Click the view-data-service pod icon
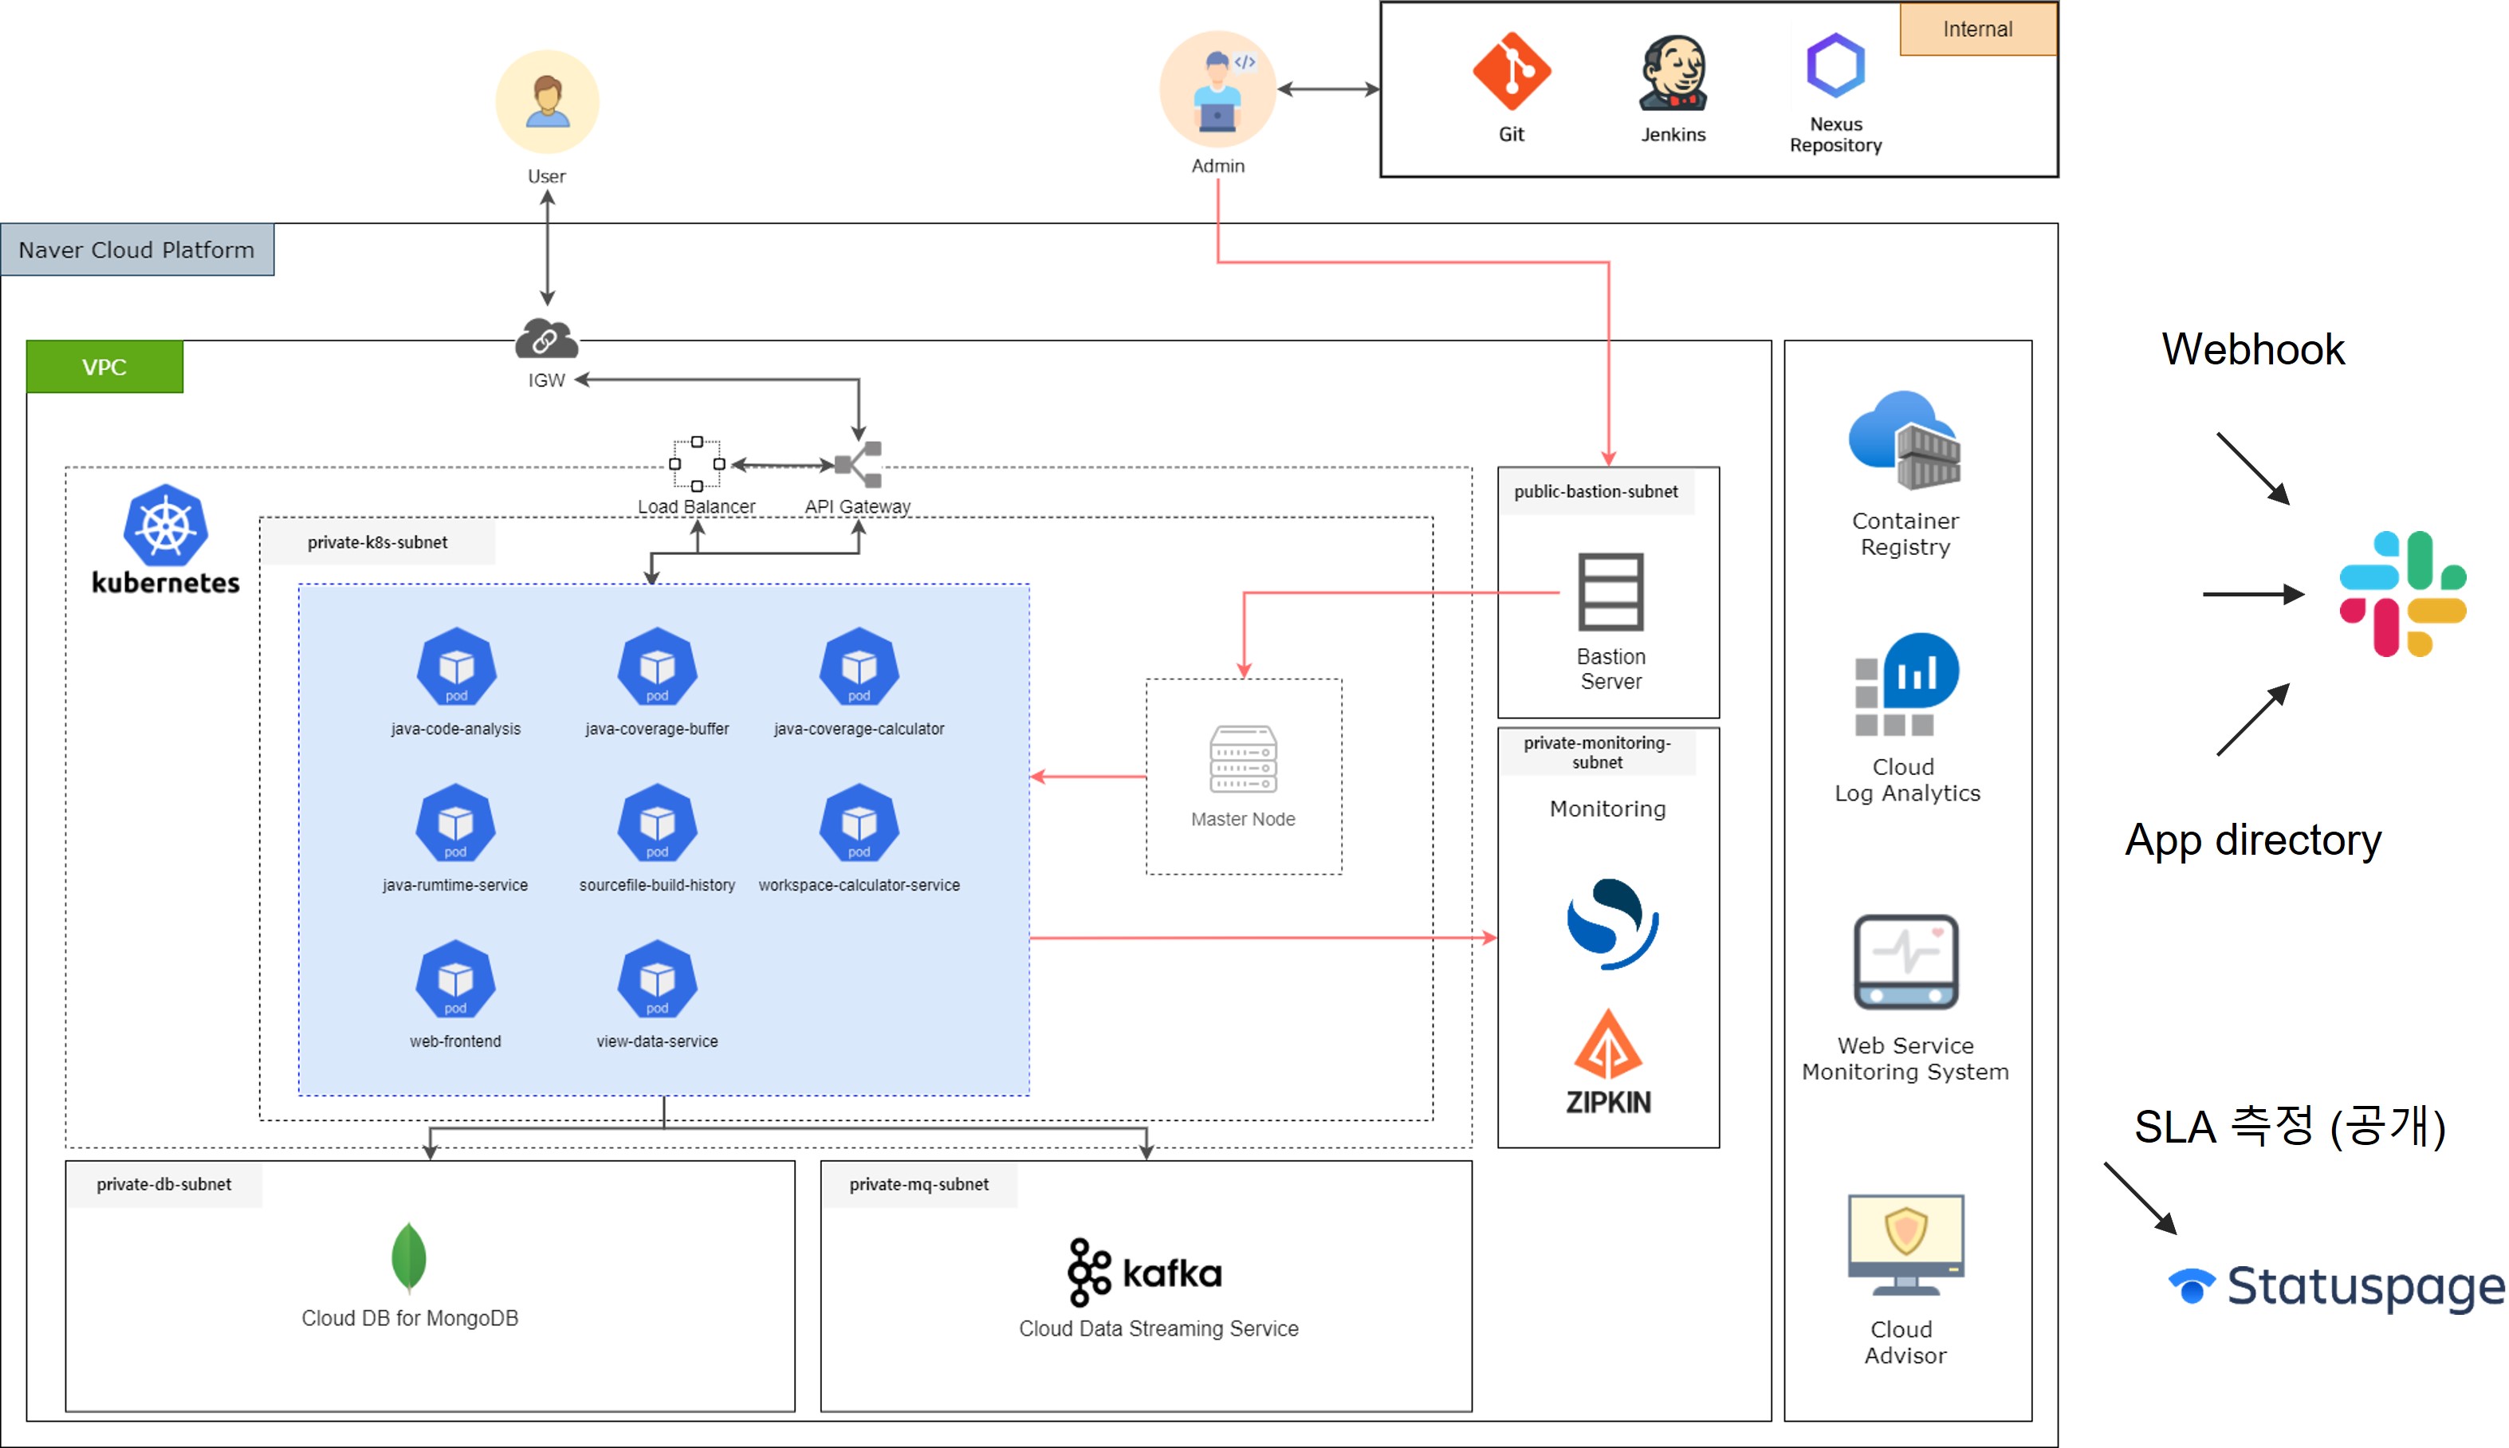The image size is (2509, 1448). tap(657, 978)
